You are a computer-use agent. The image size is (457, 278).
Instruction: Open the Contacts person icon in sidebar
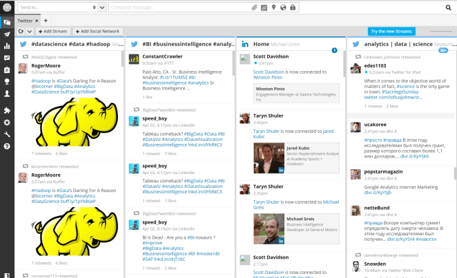(7, 94)
